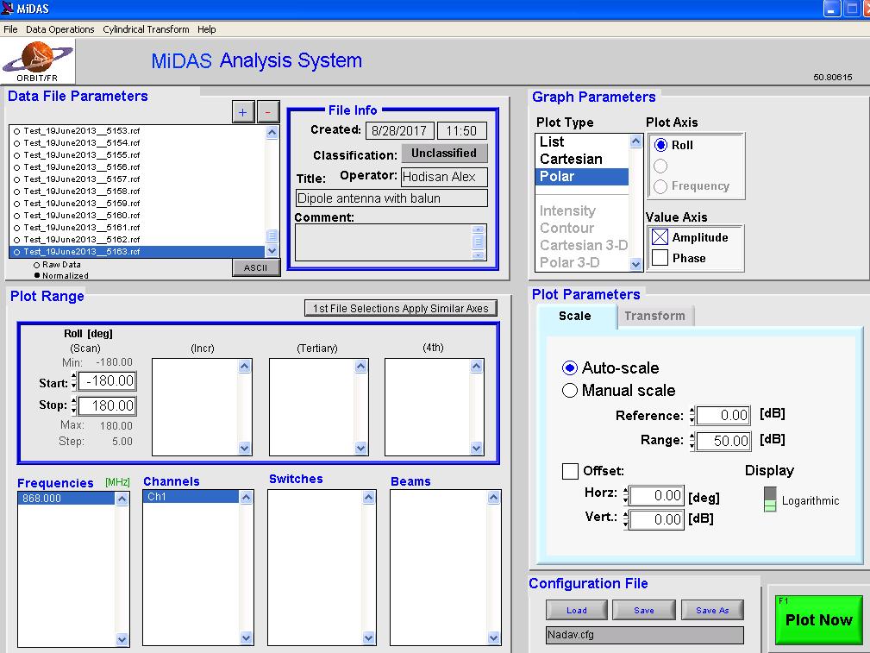Click the Title text field
Viewport: 870px width, 653px height.
point(391,198)
